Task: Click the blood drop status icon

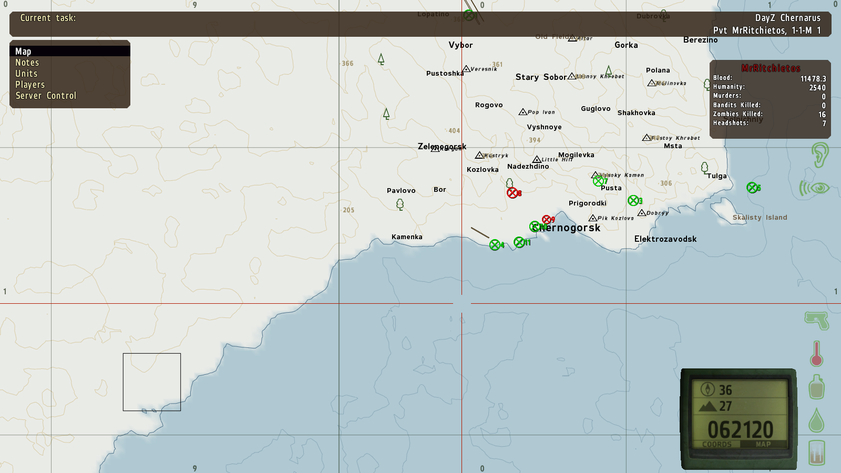Action: point(816,420)
